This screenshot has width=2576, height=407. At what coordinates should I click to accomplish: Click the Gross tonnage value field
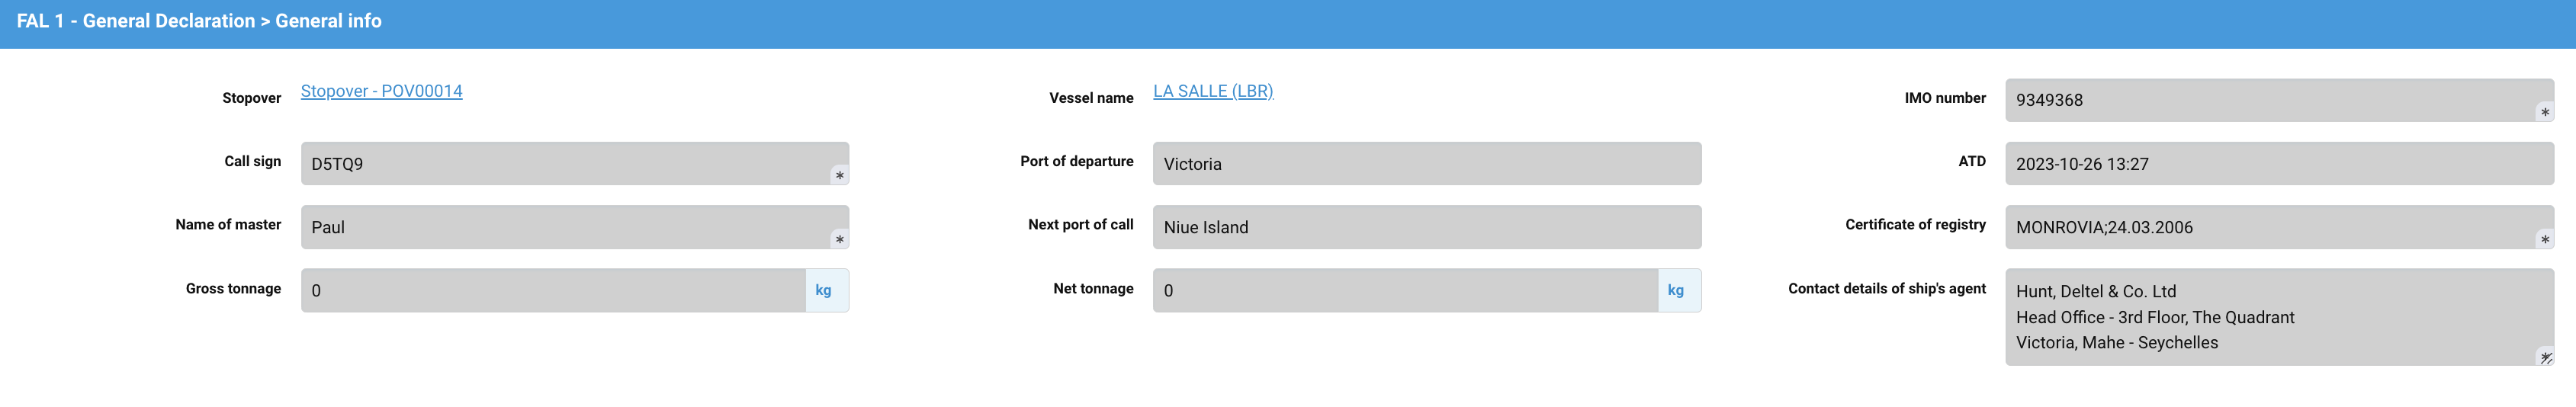coord(552,290)
